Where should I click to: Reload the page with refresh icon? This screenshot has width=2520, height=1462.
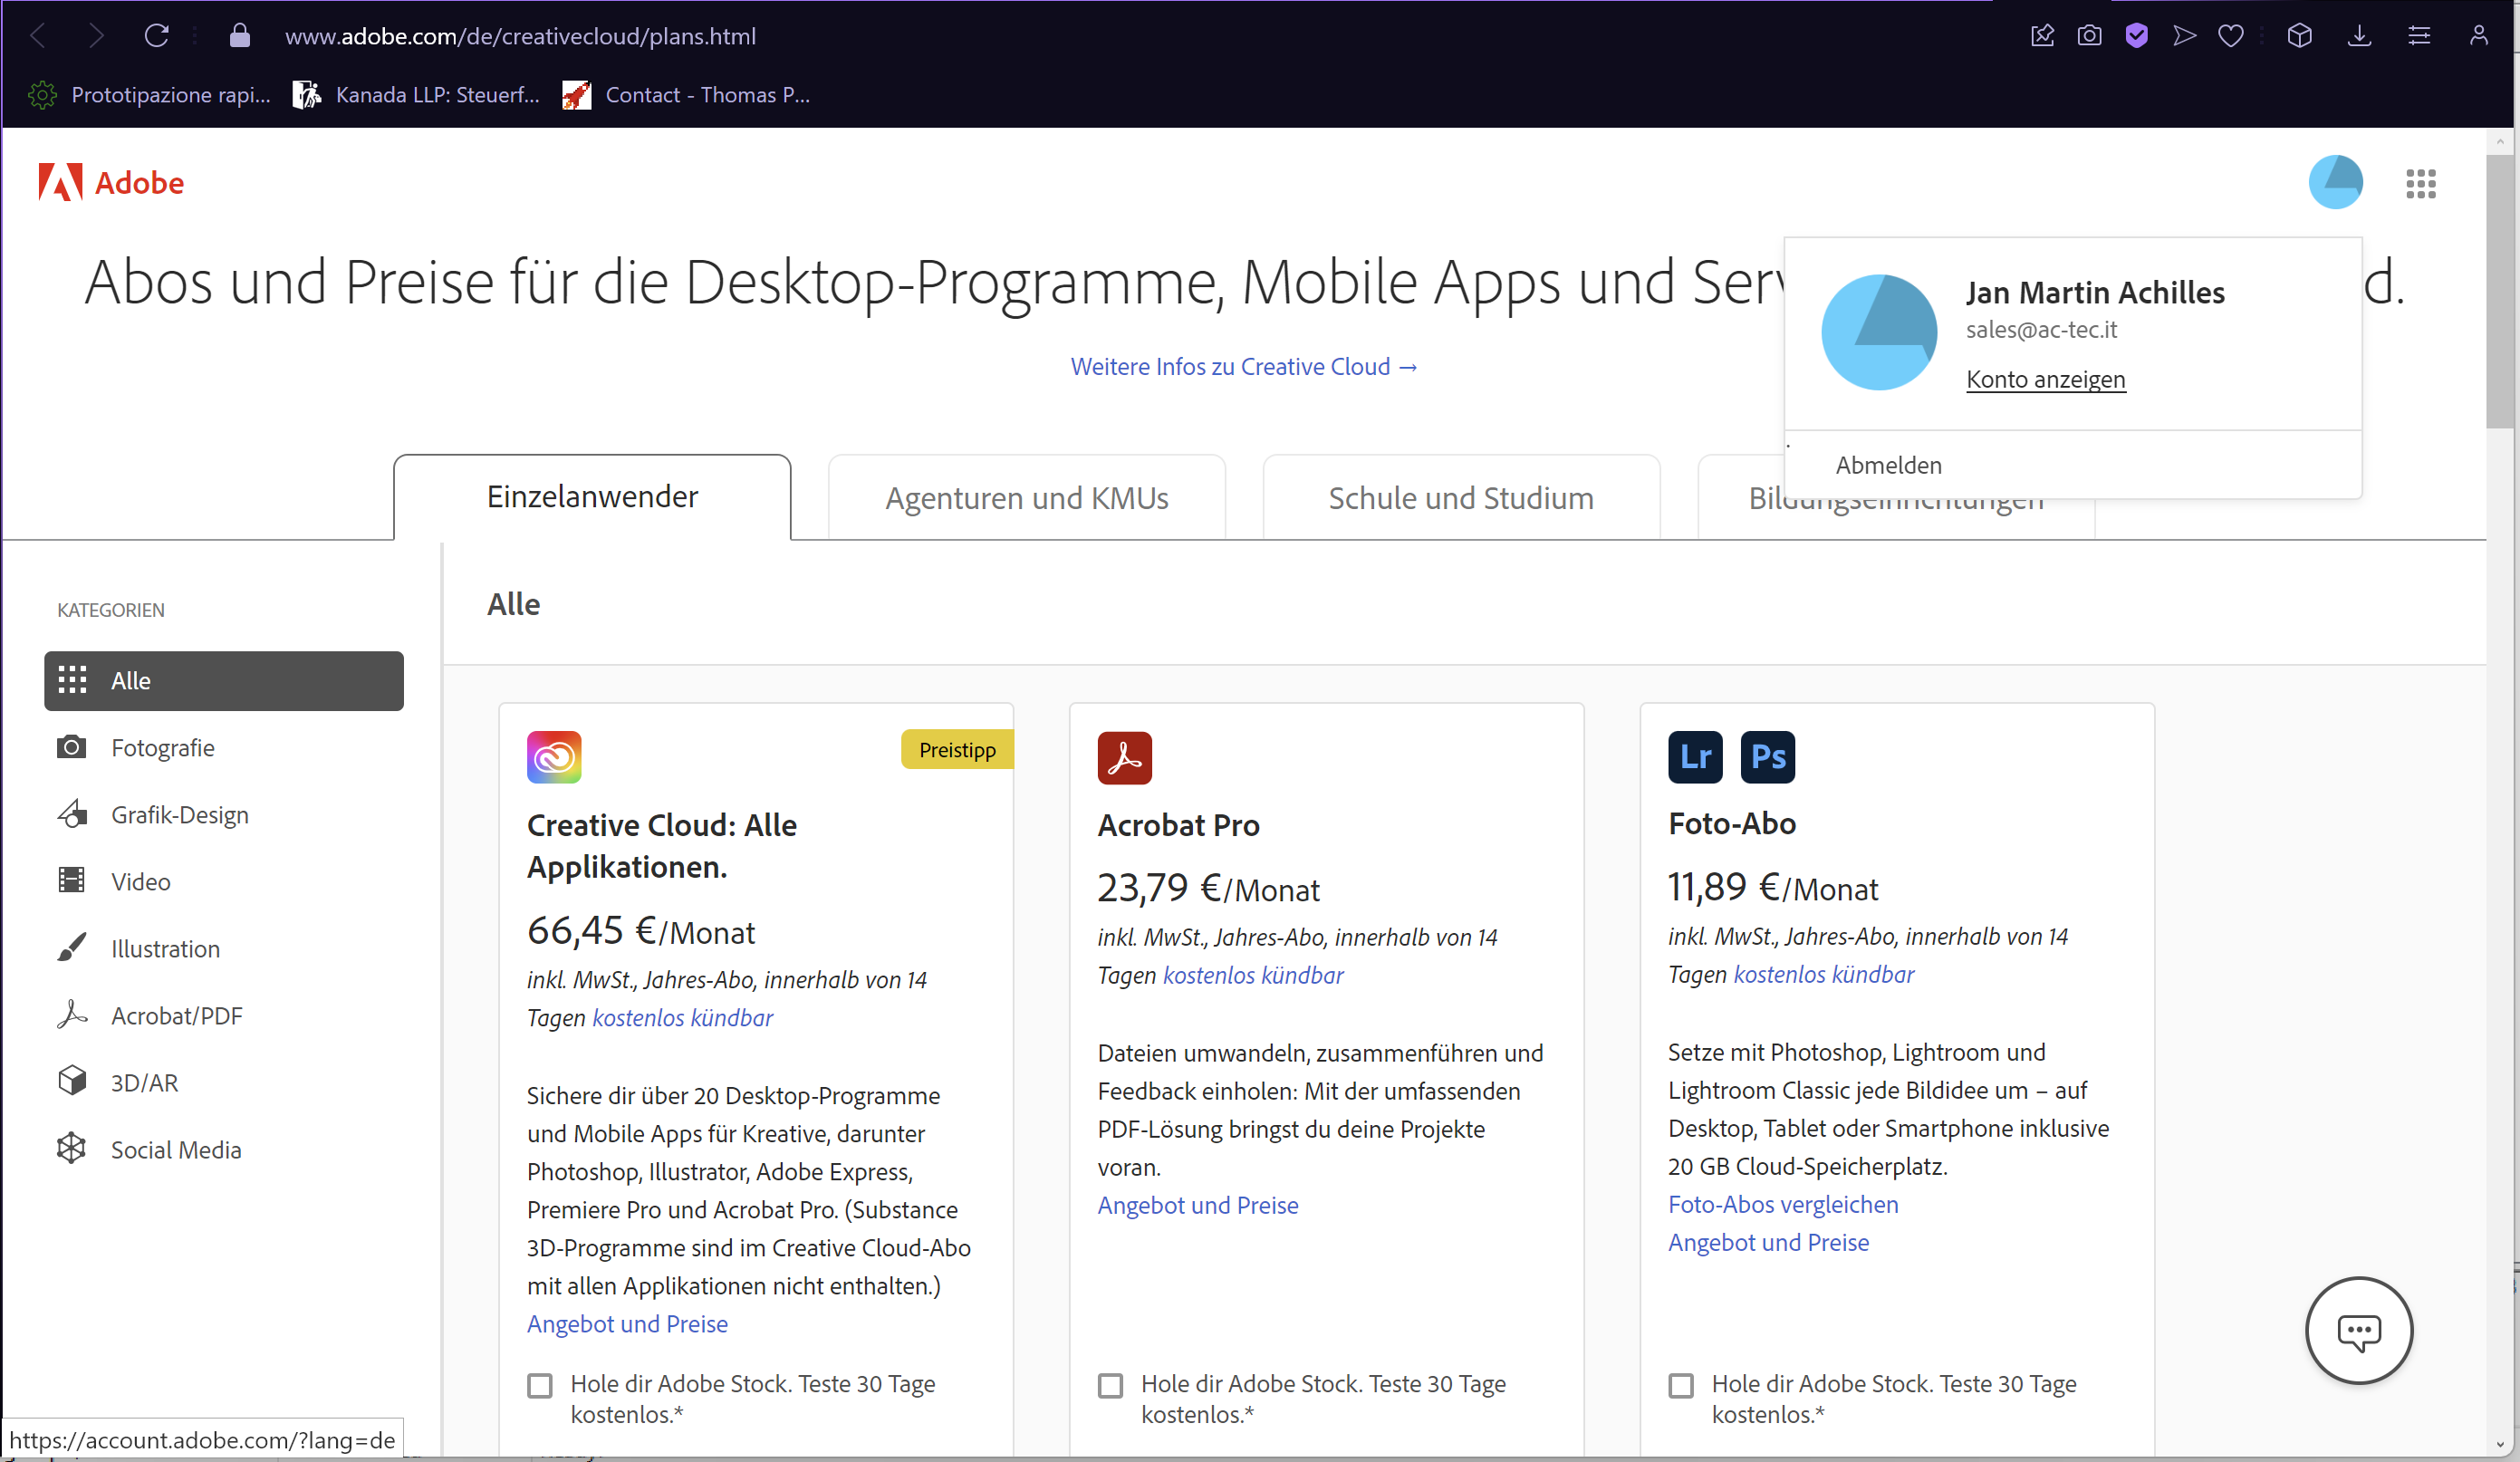pos(157,36)
